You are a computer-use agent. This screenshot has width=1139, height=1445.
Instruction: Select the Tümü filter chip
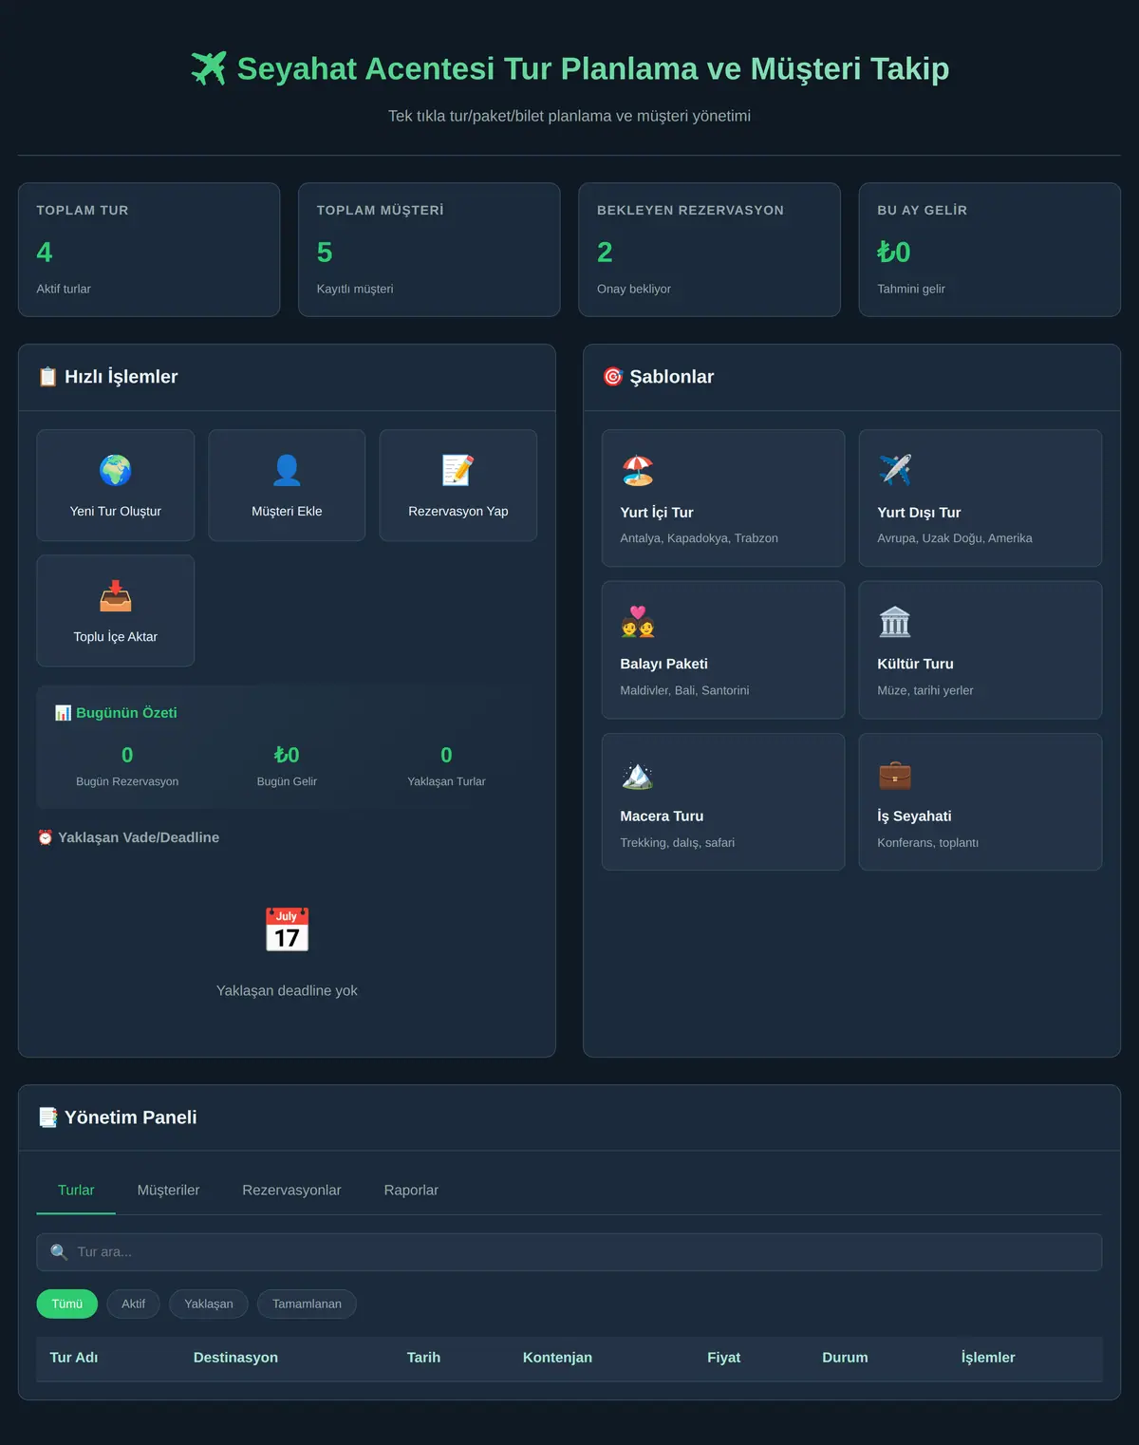pyautogui.click(x=67, y=1304)
